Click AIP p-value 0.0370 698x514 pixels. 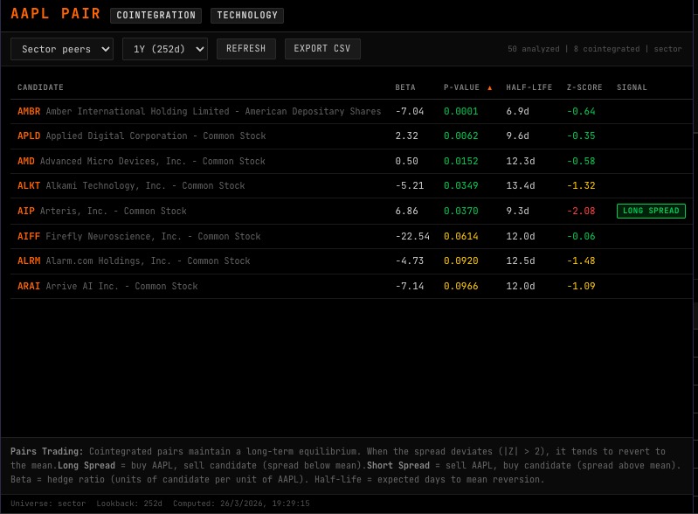click(460, 212)
